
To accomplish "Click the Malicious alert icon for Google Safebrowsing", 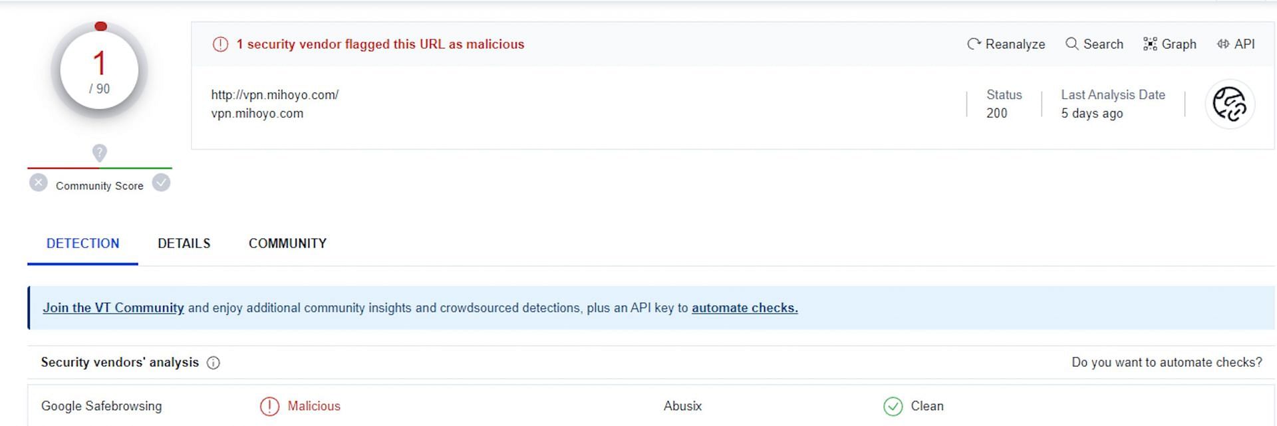I will point(269,406).
